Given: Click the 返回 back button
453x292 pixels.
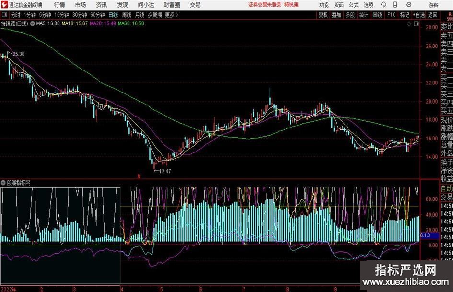Looking at the screenshot, I should pyautogui.click(x=432, y=15).
